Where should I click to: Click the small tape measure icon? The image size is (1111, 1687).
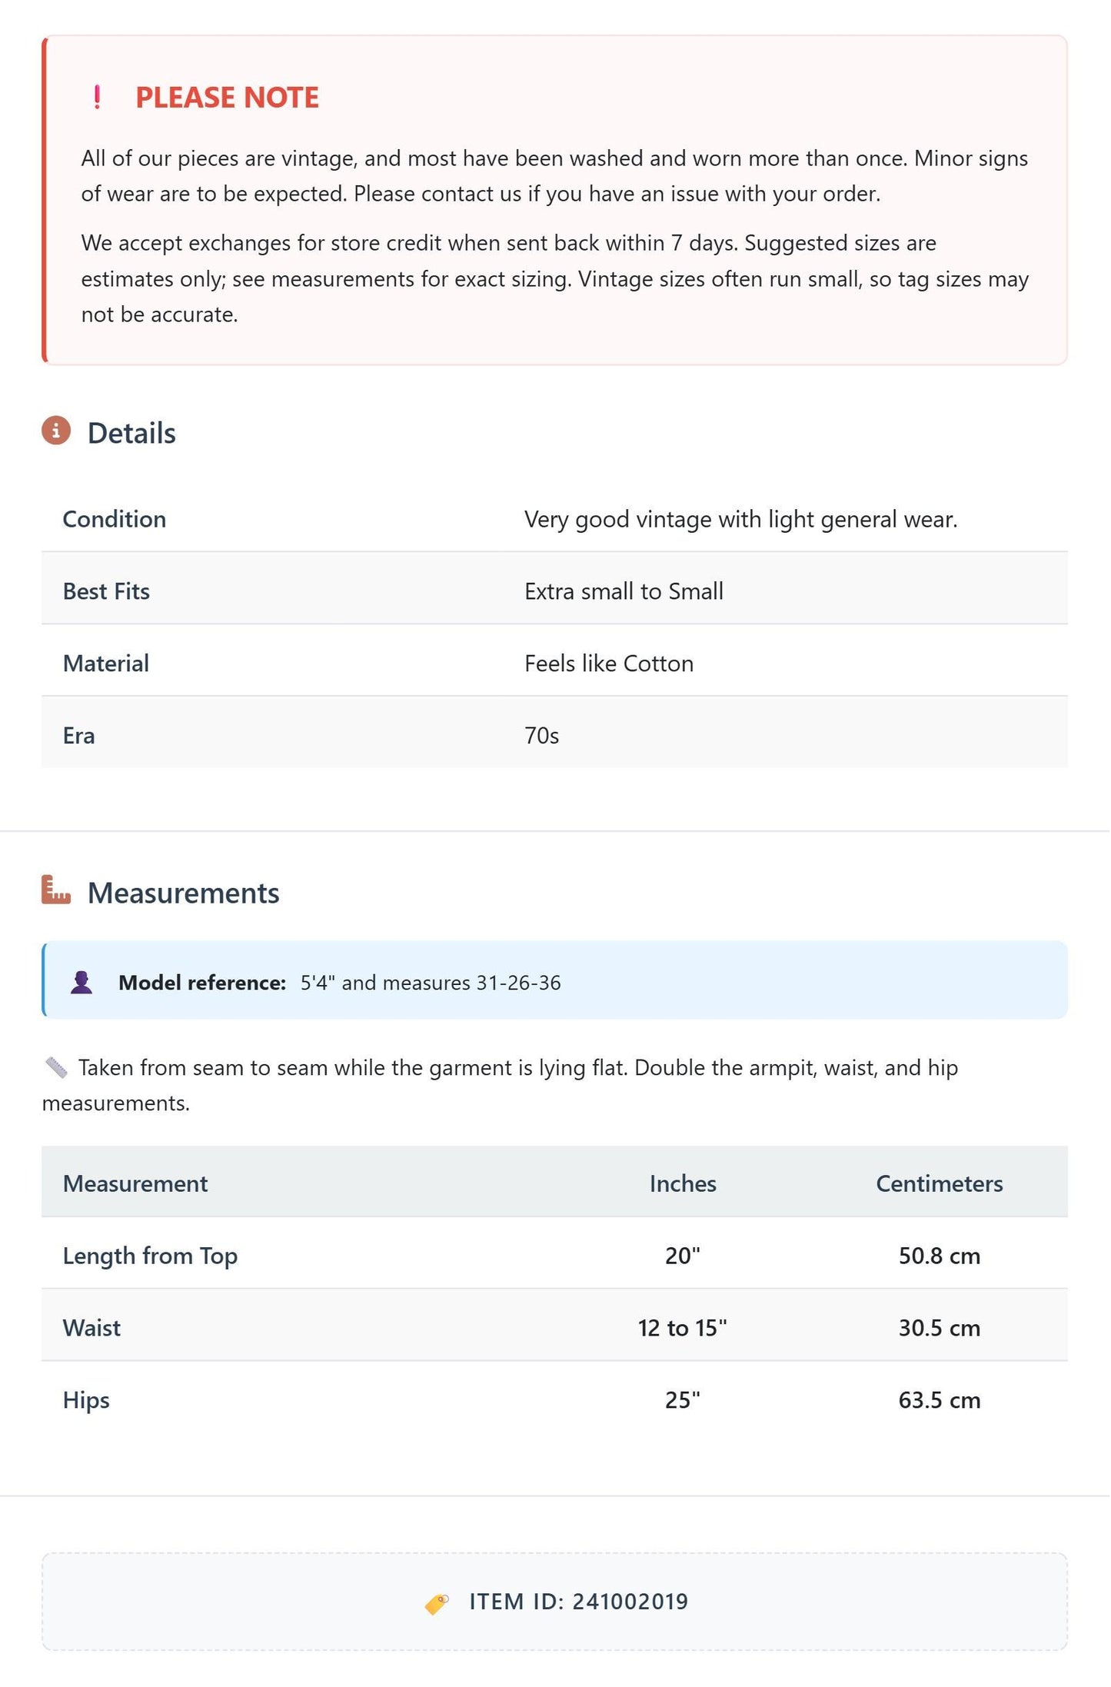pos(56,1067)
